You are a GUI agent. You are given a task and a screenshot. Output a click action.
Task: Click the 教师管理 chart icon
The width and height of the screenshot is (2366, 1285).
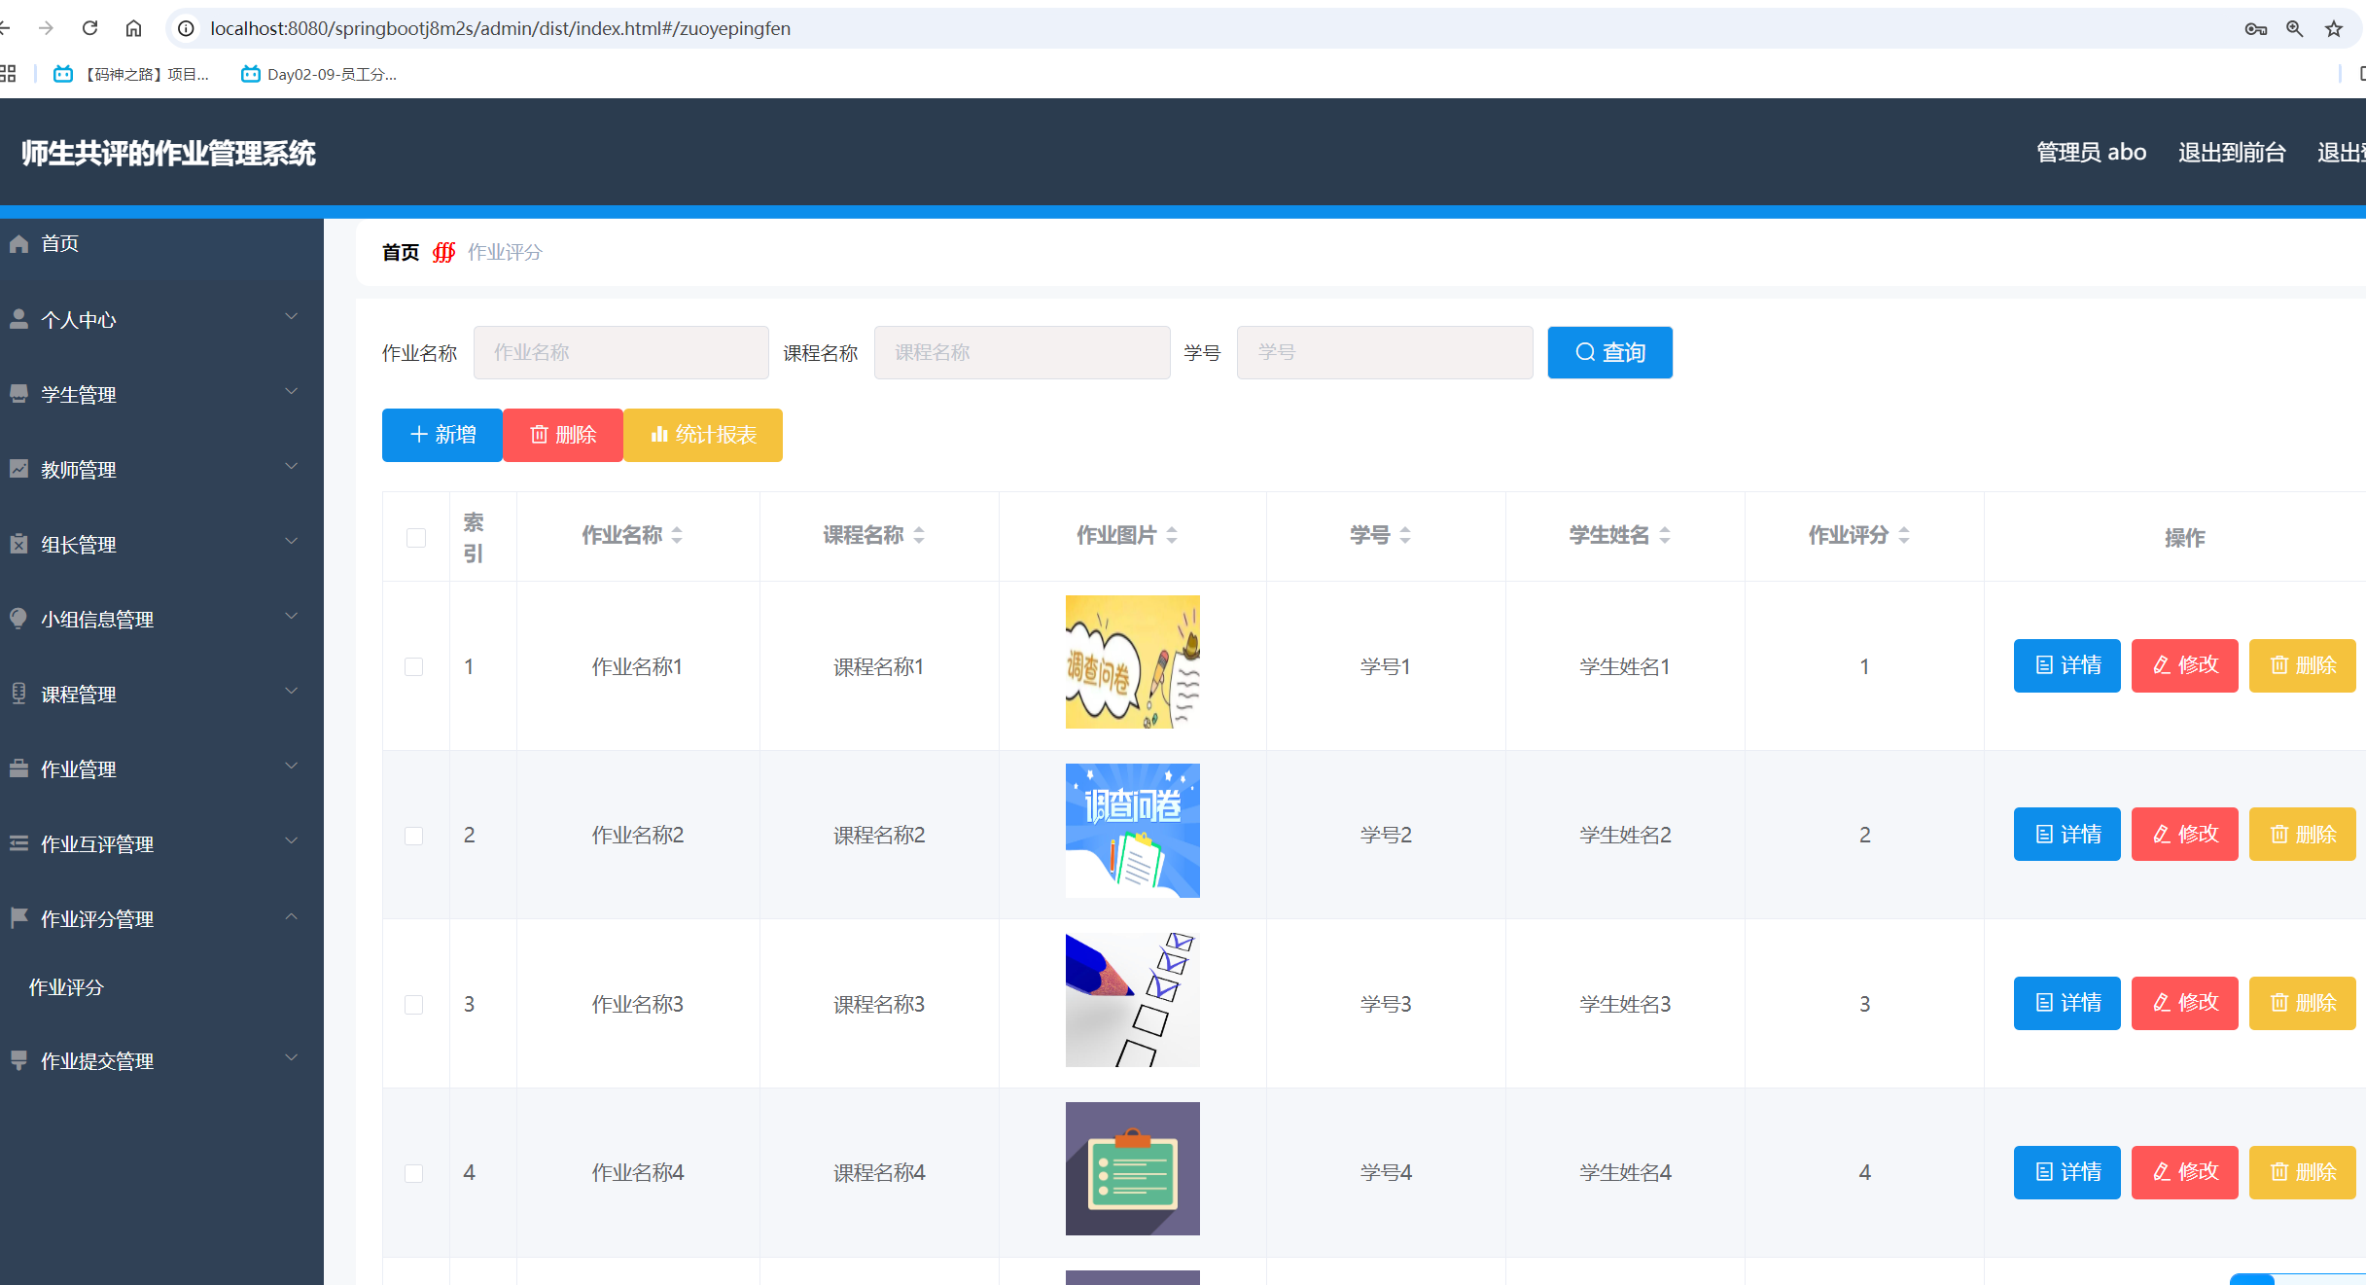point(18,469)
